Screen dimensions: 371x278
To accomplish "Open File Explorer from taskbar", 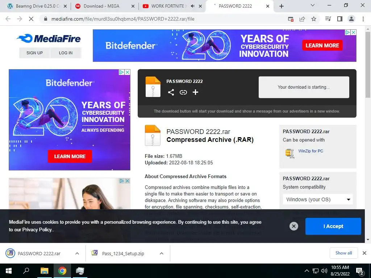I will click(44, 271).
